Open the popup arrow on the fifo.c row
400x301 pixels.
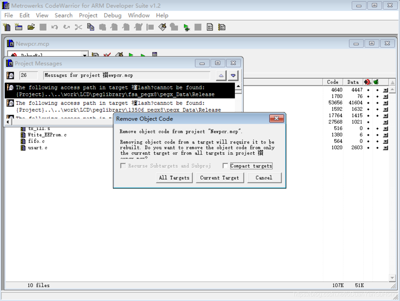pos(385,141)
